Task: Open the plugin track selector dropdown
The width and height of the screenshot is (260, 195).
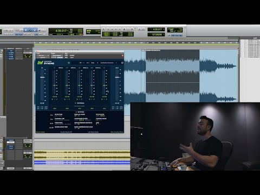Action: click(43, 55)
